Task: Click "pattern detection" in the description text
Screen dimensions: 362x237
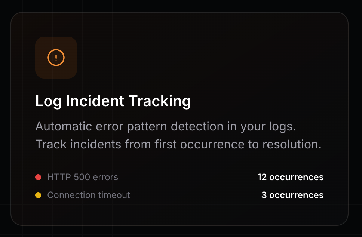Action: pos(175,127)
